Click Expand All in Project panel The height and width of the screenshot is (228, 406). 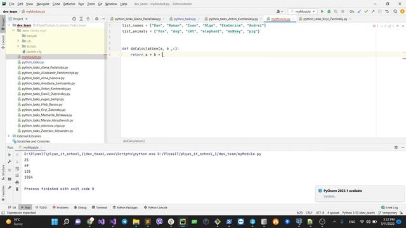[x=81, y=19]
